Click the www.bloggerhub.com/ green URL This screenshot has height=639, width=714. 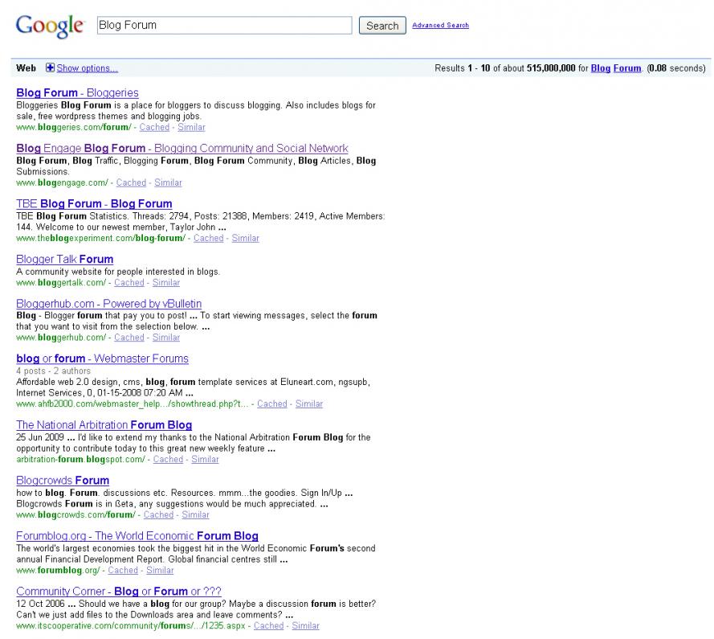pos(61,338)
